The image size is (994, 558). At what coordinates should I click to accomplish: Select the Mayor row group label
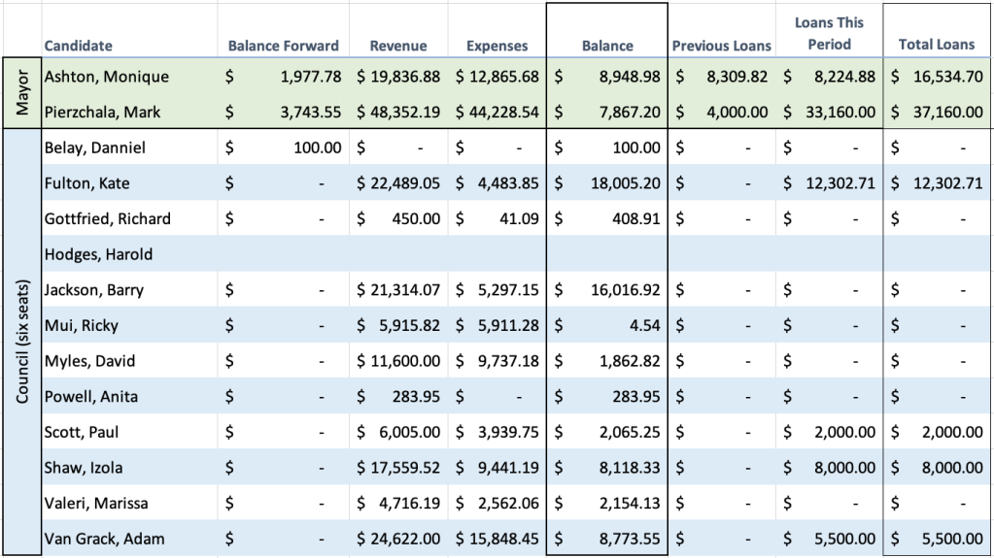click(20, 93)
